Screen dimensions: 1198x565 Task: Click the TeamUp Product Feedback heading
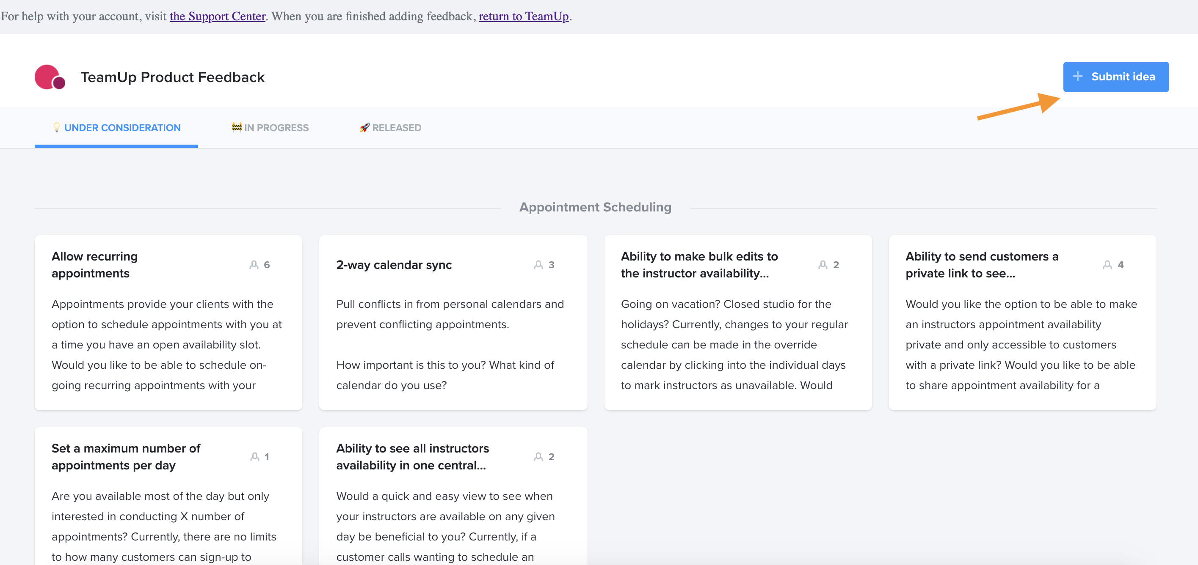coord(172,77)
